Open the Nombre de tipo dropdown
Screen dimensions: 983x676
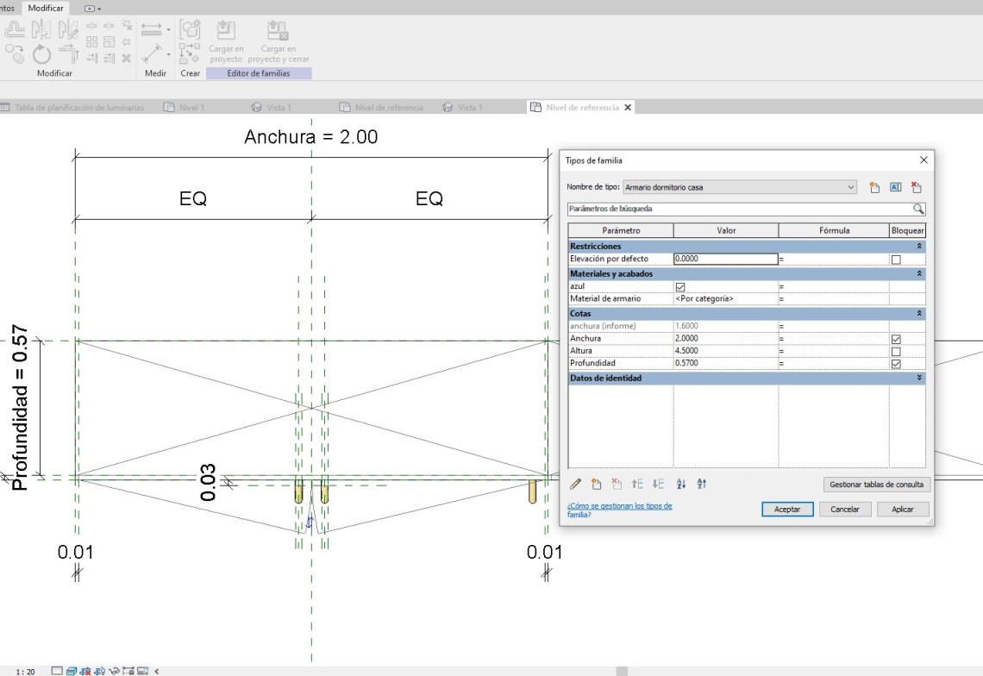(x=850, y=187)
